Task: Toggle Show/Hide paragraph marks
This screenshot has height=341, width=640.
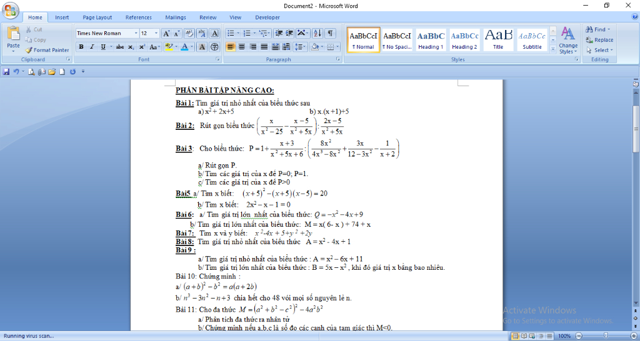Action: coord(330,33)
